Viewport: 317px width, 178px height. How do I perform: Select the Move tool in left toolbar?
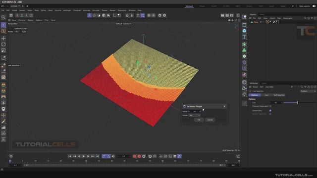pos(3,39)
